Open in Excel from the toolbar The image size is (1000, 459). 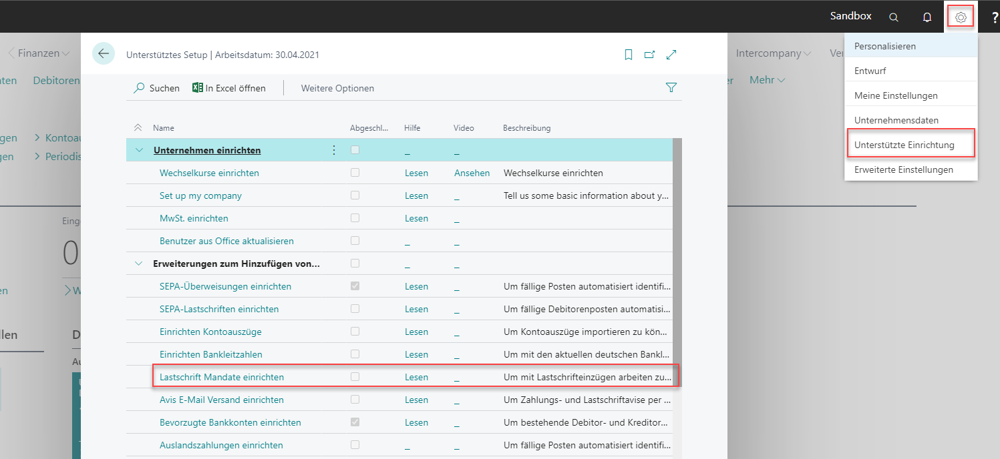click(229, 88)
